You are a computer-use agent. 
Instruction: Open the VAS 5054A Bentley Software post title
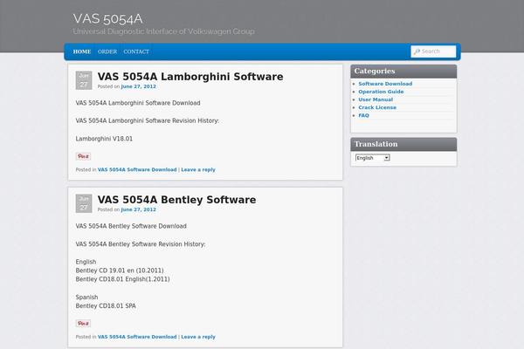[x=176, y=200]
